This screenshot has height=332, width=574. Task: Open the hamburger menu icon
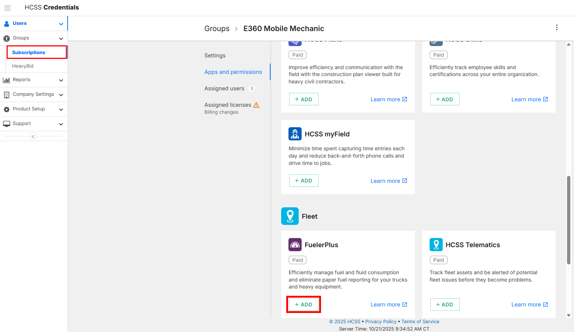tap(8, 8)
